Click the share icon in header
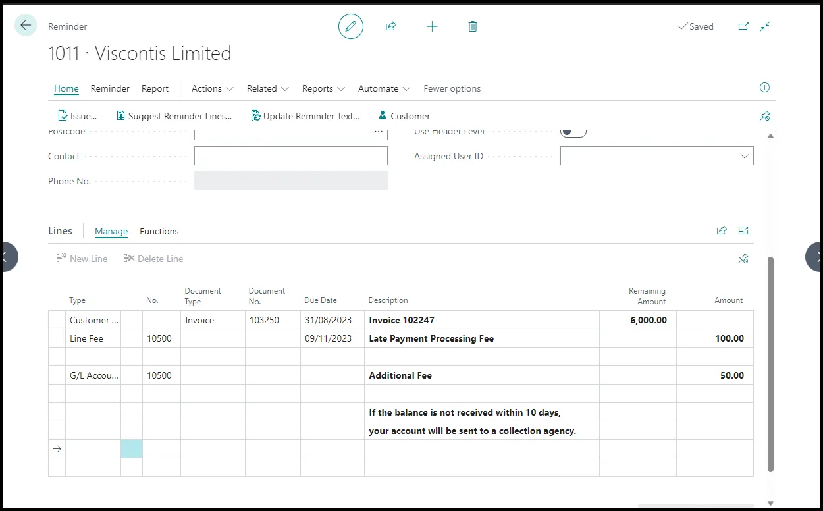The height and width of the screenshot is (511, 823). tap(391, 26)
